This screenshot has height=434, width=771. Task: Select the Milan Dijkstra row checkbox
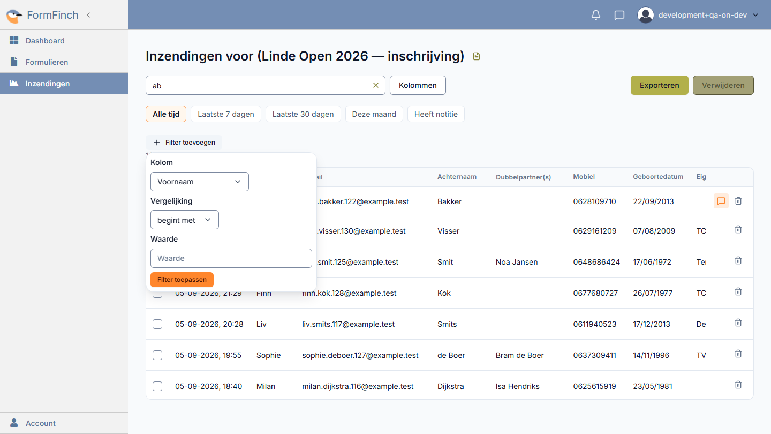tap(157, 386)
